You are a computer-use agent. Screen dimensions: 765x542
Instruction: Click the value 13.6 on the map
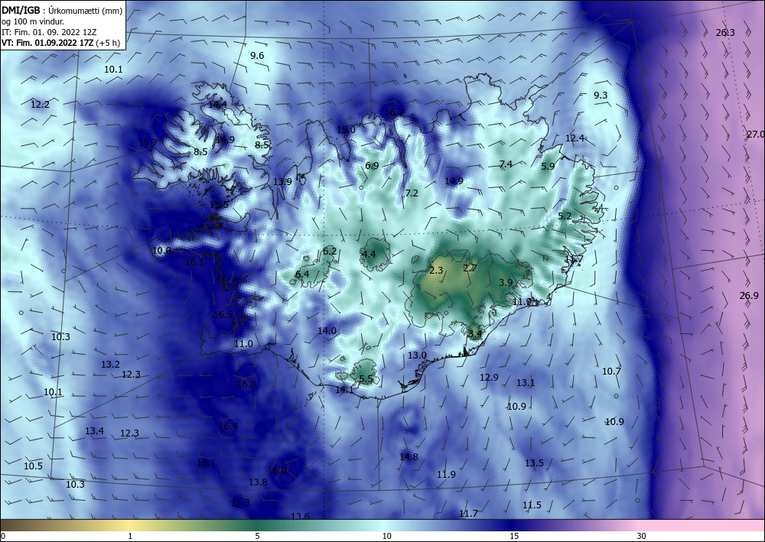coord(300,516)
